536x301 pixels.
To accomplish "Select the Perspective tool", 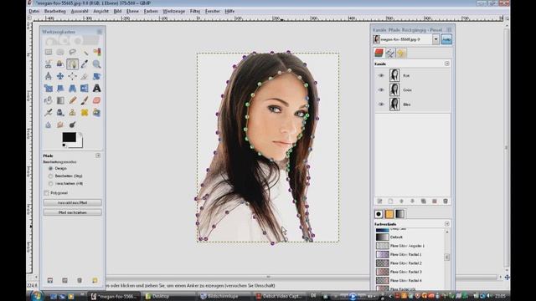I will pyautogui.click(x=73, y=89).
